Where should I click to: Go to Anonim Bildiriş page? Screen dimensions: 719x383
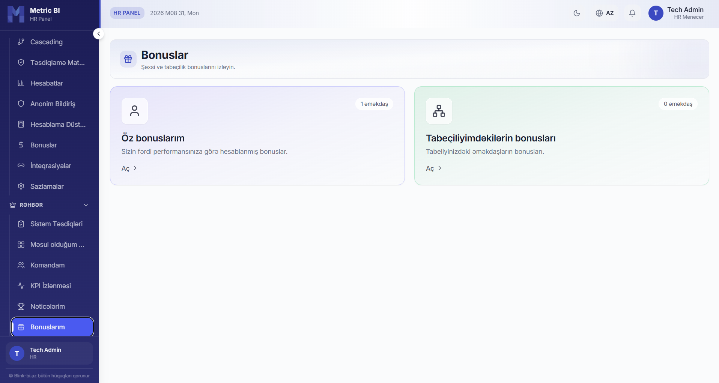click(x=52, y=104)
